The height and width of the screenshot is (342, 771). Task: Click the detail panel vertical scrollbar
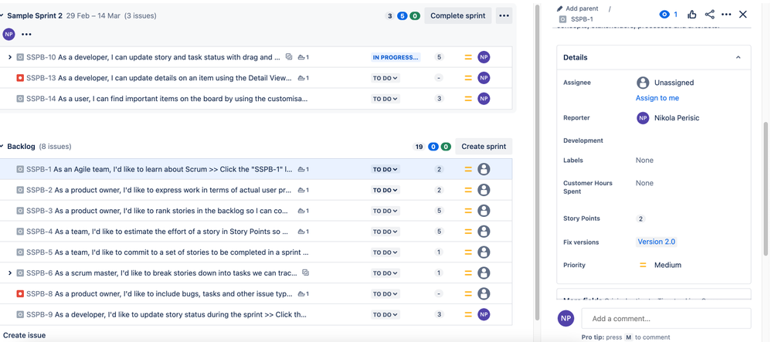pyautogui.click(x=766, y=188)
